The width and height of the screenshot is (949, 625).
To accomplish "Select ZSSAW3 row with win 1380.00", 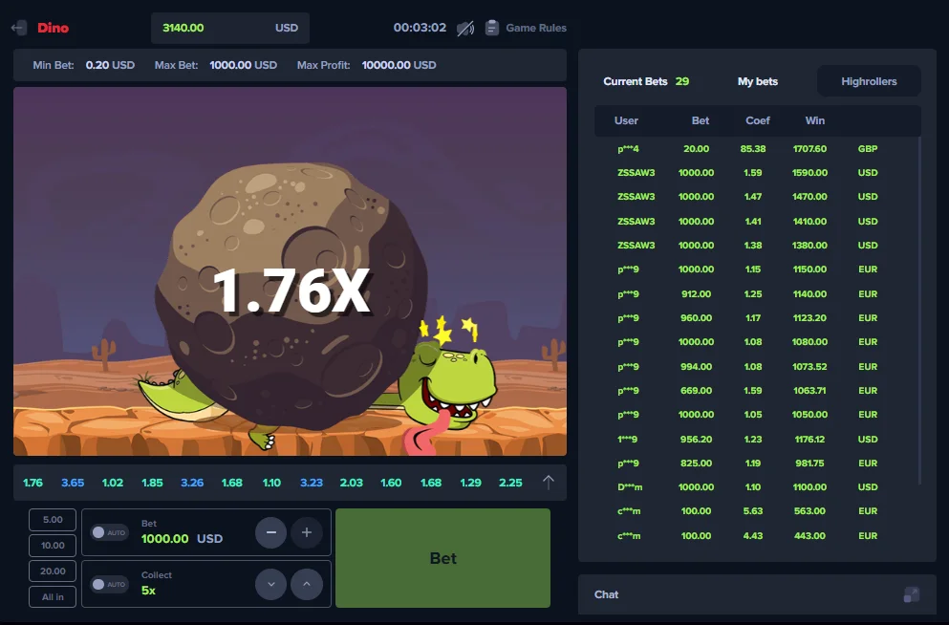I will pos(756,246).
